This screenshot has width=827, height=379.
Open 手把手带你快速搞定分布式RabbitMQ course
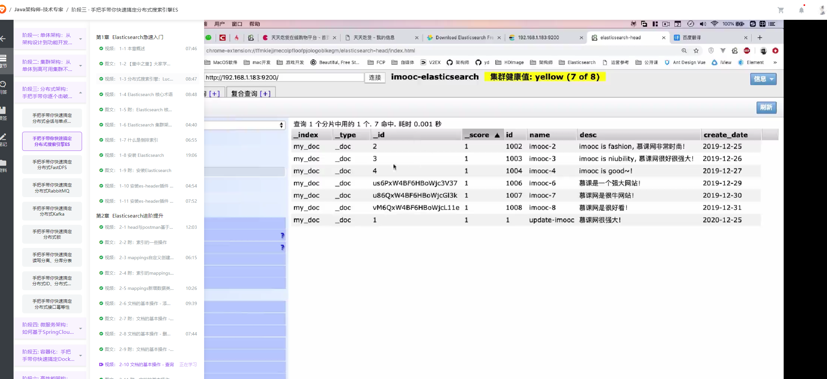[x=52, y=188]
